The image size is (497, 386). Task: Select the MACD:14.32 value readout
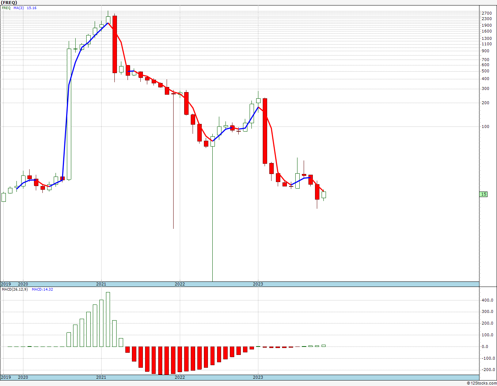[x=42, y=289]
